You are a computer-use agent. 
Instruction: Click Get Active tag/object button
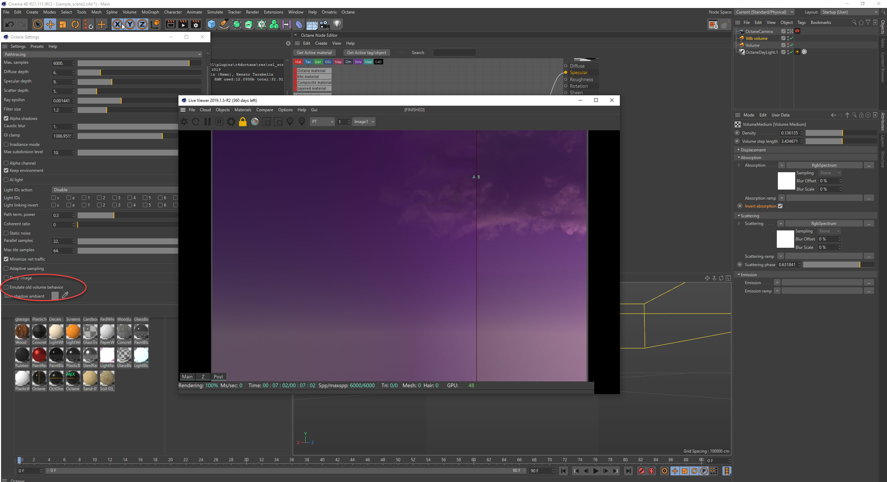click(x=366, y=53)
